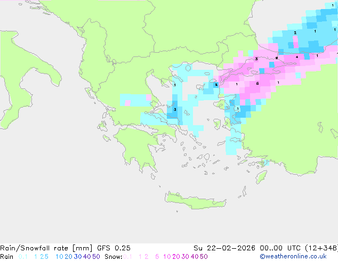Screen dimensions: 338x261
Task: Click the "Rain/Snowfall rate [mm]" title
Action: pos(46,248)
